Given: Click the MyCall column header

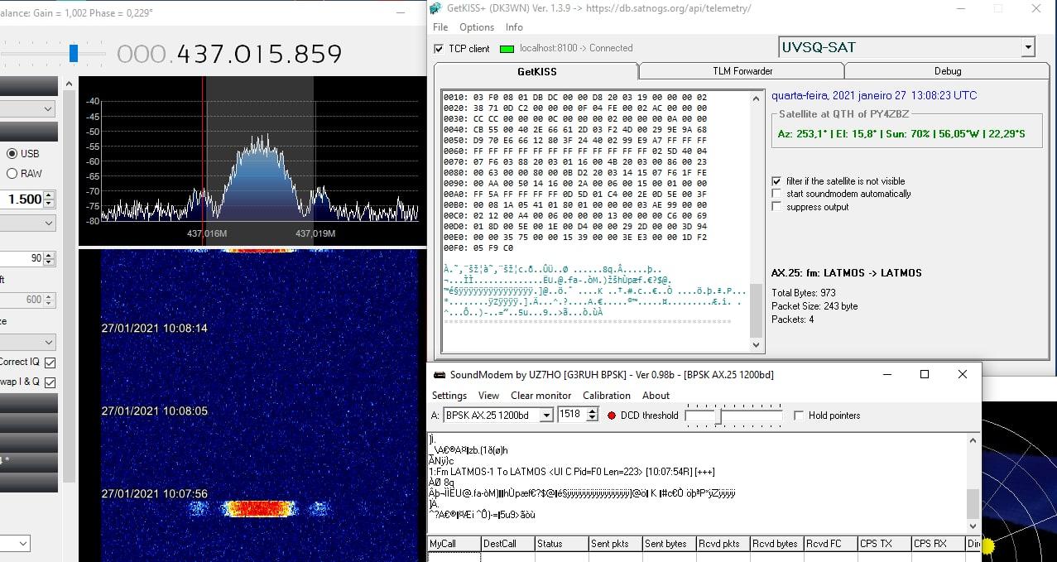Looking at the screenshot, I should tap(454, 544).
